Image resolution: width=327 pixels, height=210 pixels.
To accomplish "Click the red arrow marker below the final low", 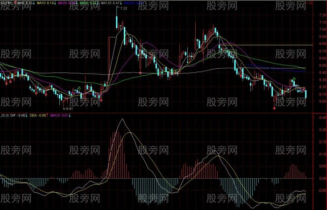I will click(274, 108).
